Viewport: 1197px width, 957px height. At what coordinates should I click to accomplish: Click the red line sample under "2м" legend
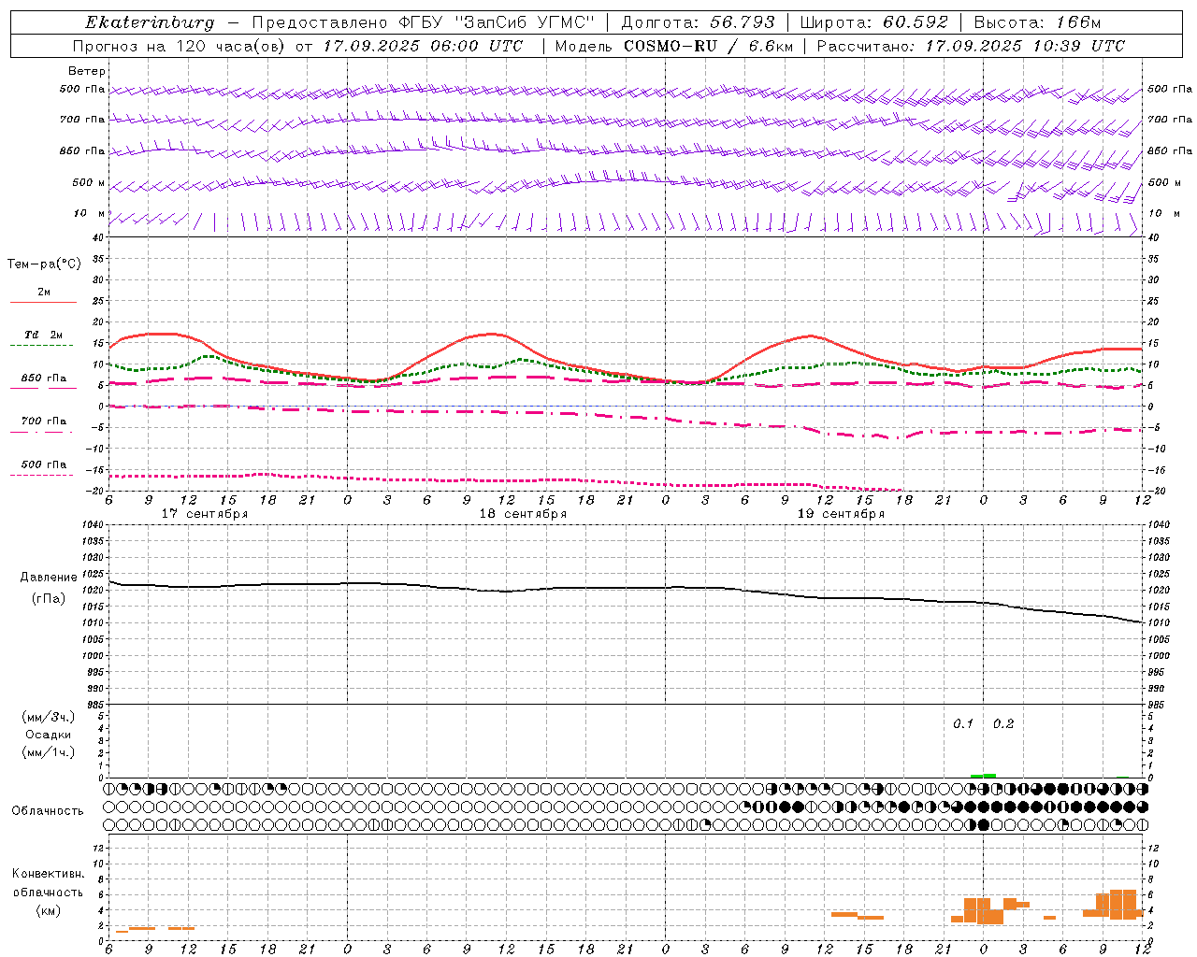43,302
